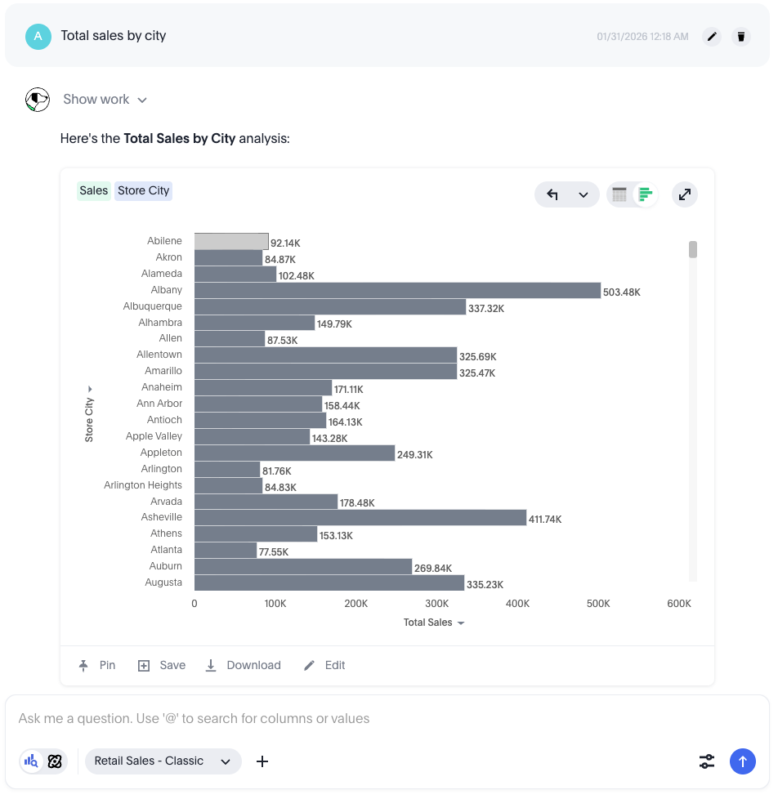778x799 pixels.
Task: Select the chart search analysis mode
Action: click(31, 761)
